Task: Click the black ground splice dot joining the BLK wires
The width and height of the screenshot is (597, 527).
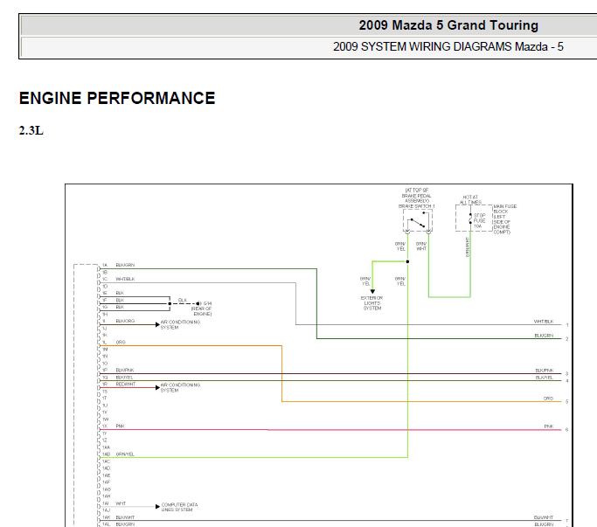Action: click(170, 303)
